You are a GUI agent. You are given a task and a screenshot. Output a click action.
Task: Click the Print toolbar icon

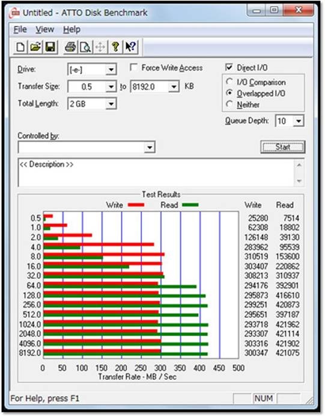coord(70,47)
